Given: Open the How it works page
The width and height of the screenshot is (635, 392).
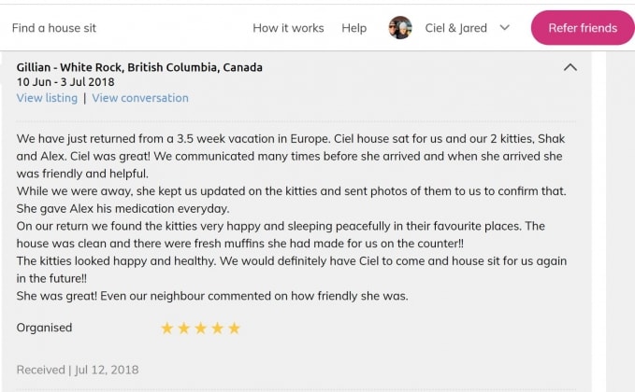Looking at the screenshot, I should point(288,28).
